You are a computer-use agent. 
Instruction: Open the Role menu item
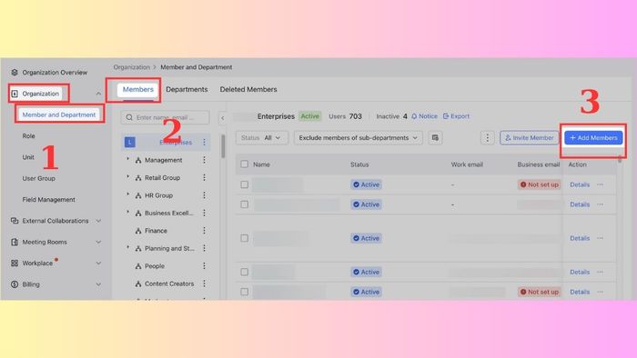(28, 135)
